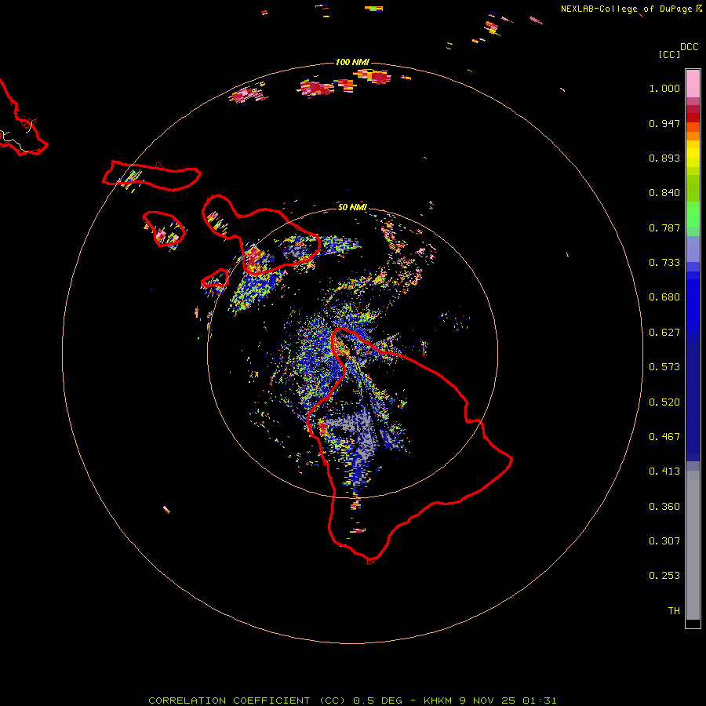Select the DCC product label
The image size is (706, 706).
pyautogui.click(x=689, y=47)
